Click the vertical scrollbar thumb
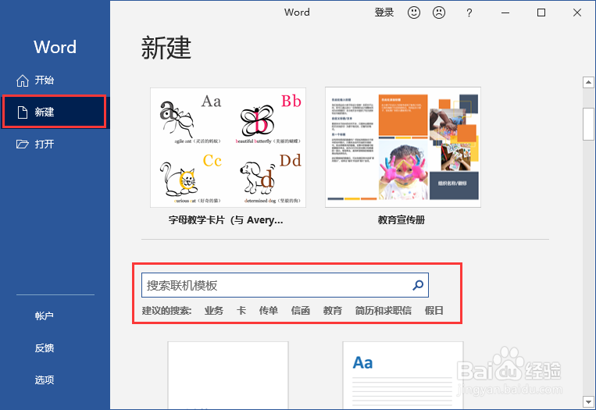The image size is (596, 410). 588,124
